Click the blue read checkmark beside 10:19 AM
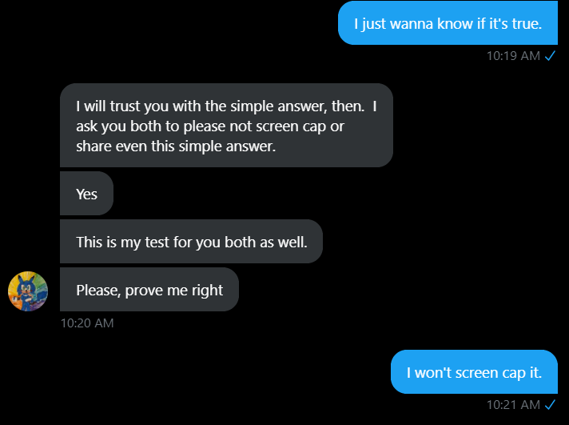Viewport: 569px width, 425px height. click(550, 55)
